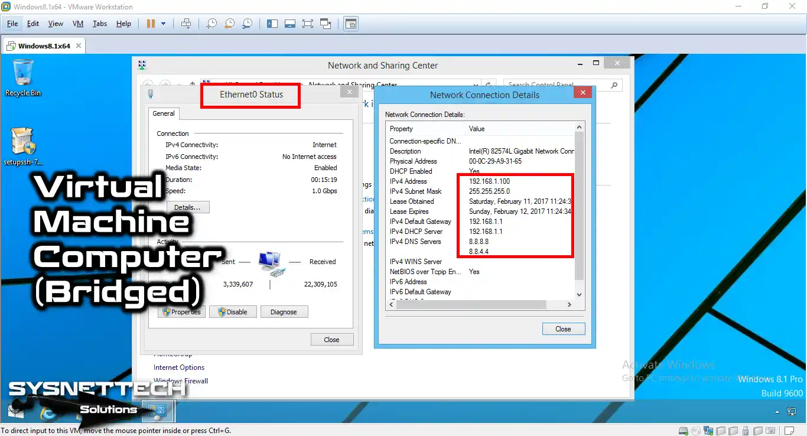807x436 pixels.
Task: Click the details vertical scrollbar thumb
Action: pyautogui.click(x=579, y=206)
